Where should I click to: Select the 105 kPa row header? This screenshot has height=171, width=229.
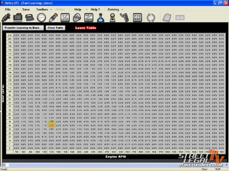tap(10, 92)
